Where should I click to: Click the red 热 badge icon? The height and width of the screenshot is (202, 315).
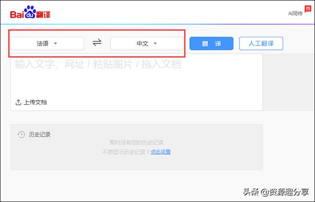point(308,10)
